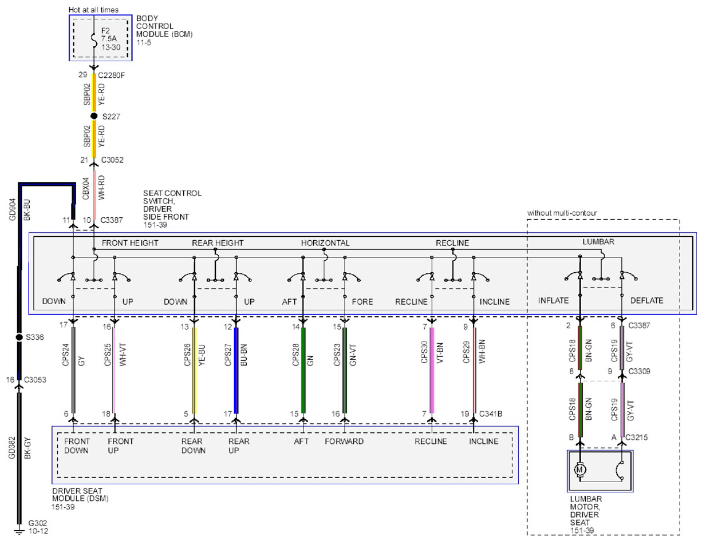Screen dimensions: 702x541
Task: Click the G302 ground symbol
Action: [19, 532]
